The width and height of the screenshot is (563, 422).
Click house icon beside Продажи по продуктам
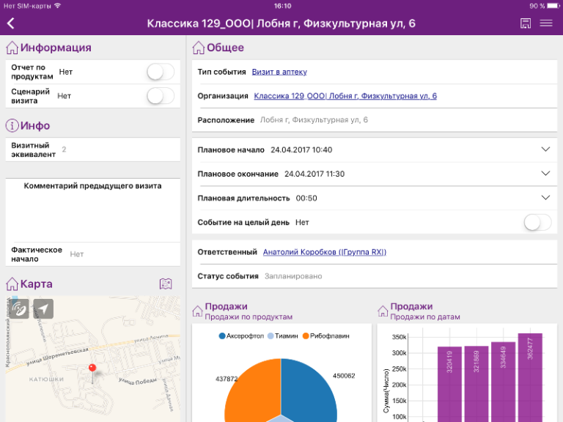[197, 311]
